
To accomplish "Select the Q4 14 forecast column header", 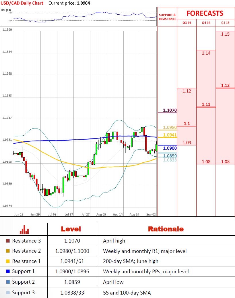I will coord(206,23).
